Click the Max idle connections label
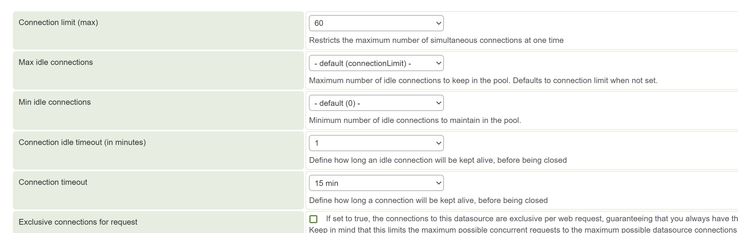This screenshot has width=738, height=233. point(55,62)
